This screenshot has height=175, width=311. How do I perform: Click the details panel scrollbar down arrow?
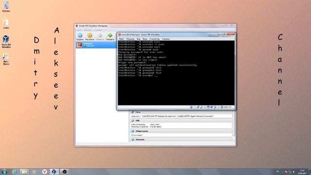pos(234,141)
